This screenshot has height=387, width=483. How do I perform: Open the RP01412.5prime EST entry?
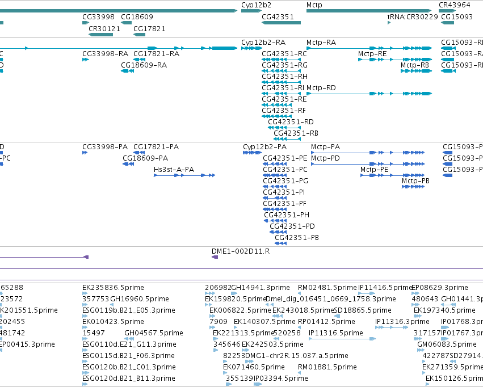(x=326, y=322)
